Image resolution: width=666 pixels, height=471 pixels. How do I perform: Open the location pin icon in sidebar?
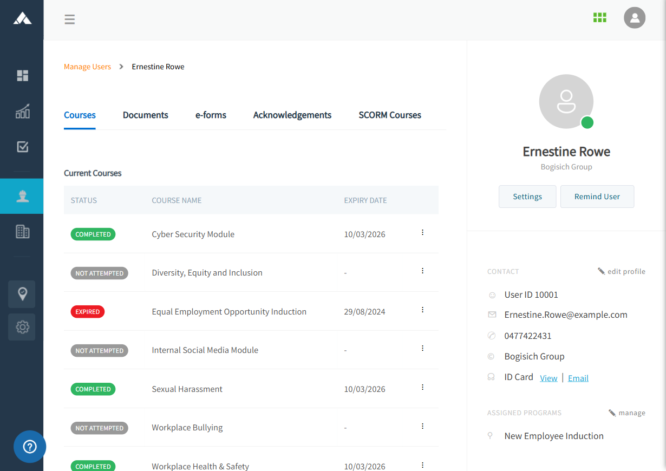(x=22, y=294)
